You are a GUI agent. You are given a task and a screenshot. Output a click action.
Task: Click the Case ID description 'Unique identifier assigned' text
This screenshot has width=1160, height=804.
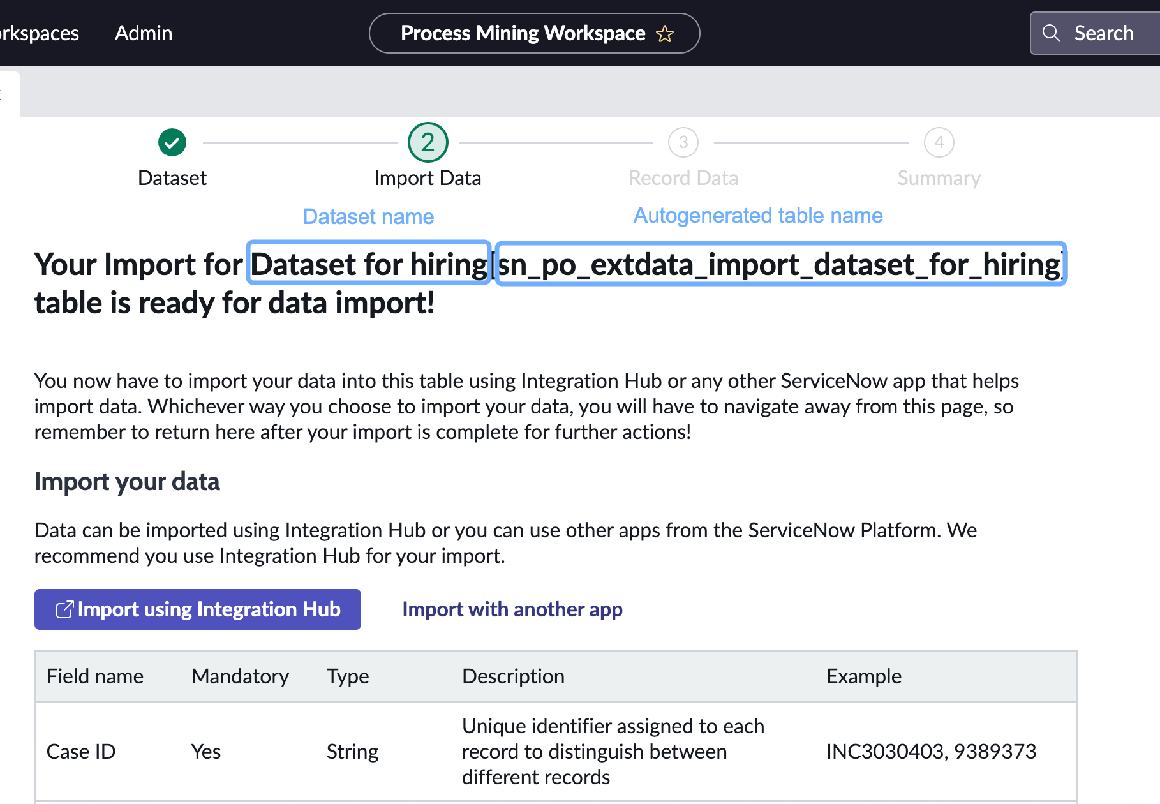coord(613,752)
